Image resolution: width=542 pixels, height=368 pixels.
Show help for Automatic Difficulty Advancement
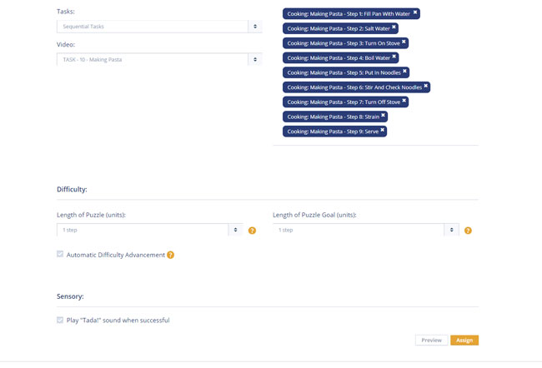point(170,255)
